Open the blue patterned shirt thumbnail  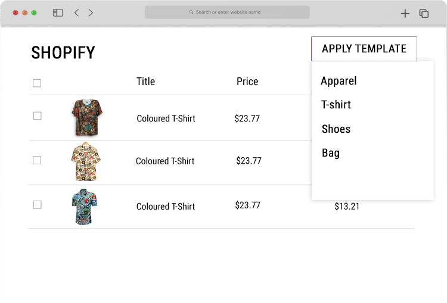click(x=85, y=207)
